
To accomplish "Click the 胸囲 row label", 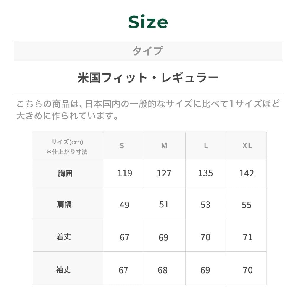I will [x=65, y=173].
